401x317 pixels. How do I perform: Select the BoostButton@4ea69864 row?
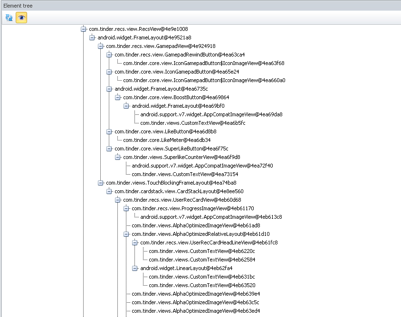coord(176,97)
